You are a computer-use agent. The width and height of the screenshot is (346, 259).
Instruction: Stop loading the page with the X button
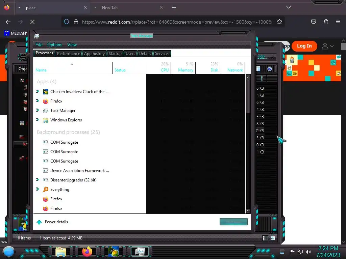[32, 22]
